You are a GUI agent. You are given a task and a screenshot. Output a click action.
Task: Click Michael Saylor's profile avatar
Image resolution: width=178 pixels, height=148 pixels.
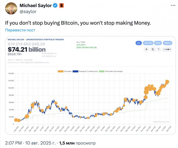tap(11, 8)
